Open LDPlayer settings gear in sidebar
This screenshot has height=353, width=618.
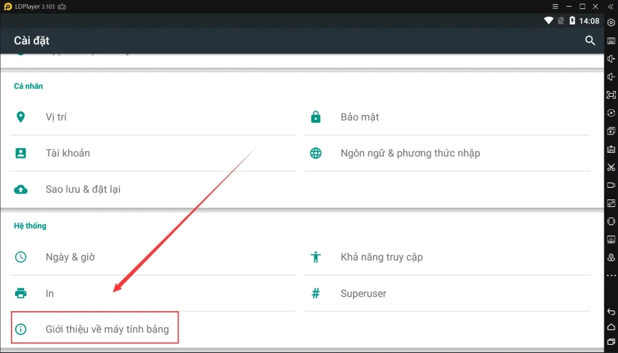(x=610, y=23)
